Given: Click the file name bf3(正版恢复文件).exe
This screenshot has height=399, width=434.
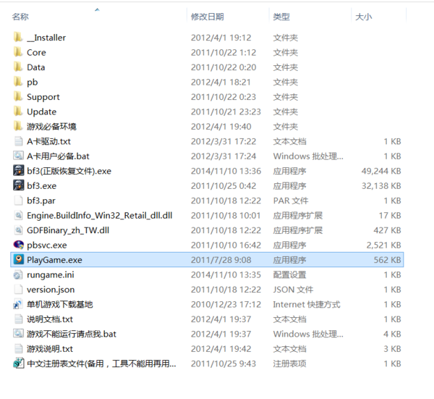Looking at the screenshot, I should (69, 171).
